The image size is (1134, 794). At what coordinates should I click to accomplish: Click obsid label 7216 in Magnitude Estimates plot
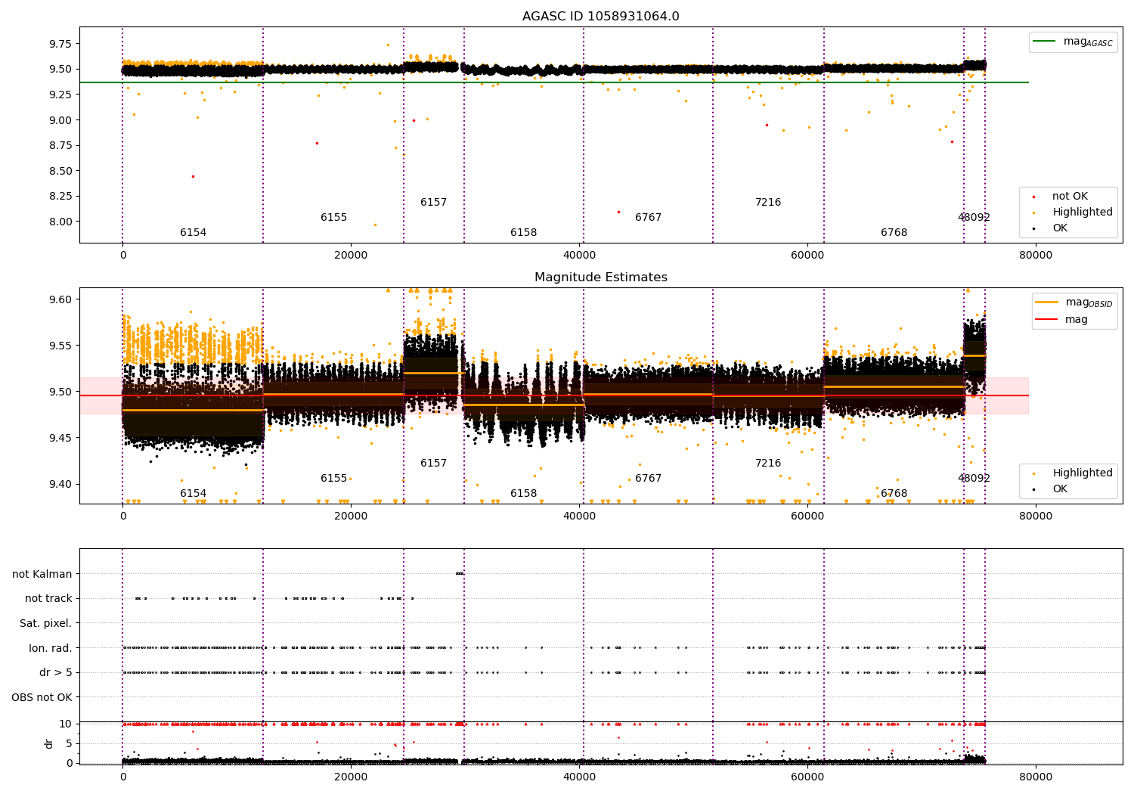768,464
